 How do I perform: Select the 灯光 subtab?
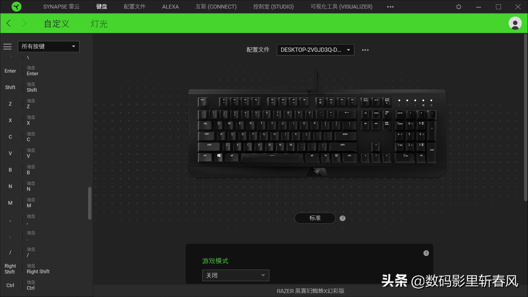99,24
